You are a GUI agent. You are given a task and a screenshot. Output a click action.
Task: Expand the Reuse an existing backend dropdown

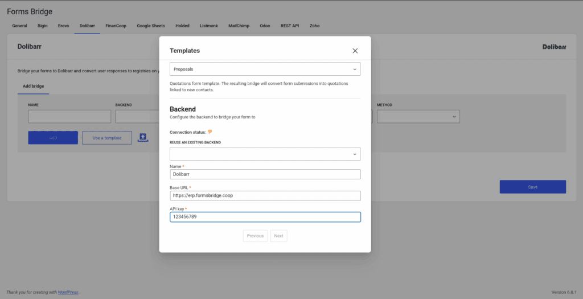(265, 154)
